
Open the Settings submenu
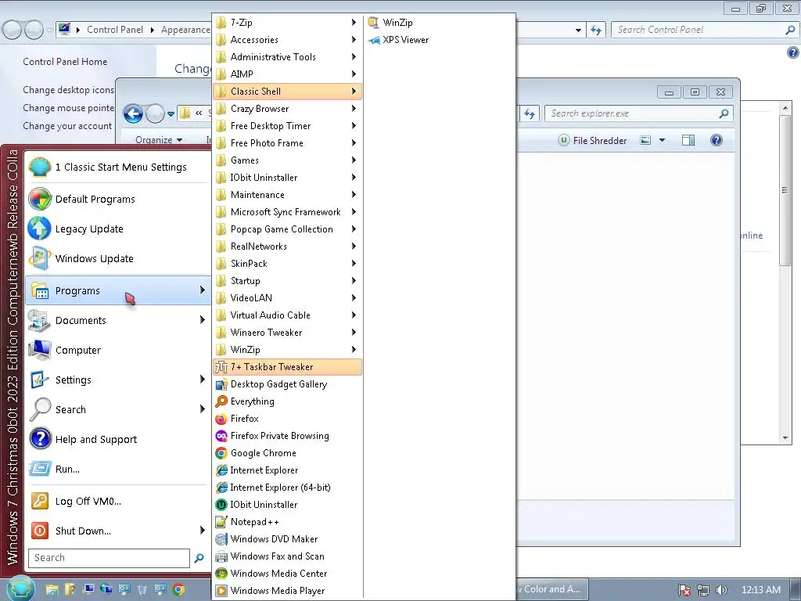(x=118, y=380)
